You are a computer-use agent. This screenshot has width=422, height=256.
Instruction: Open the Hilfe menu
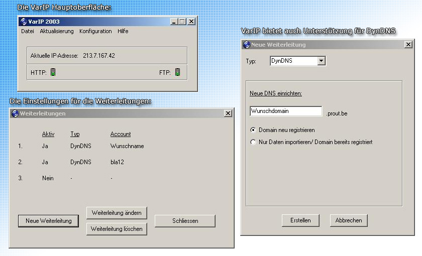click(x=123, y=31)
